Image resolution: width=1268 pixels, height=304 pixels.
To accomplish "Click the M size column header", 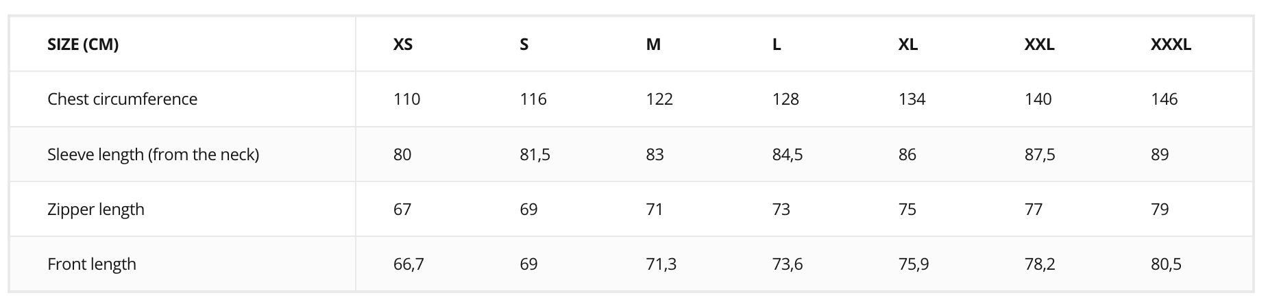I will click(653, 45).
